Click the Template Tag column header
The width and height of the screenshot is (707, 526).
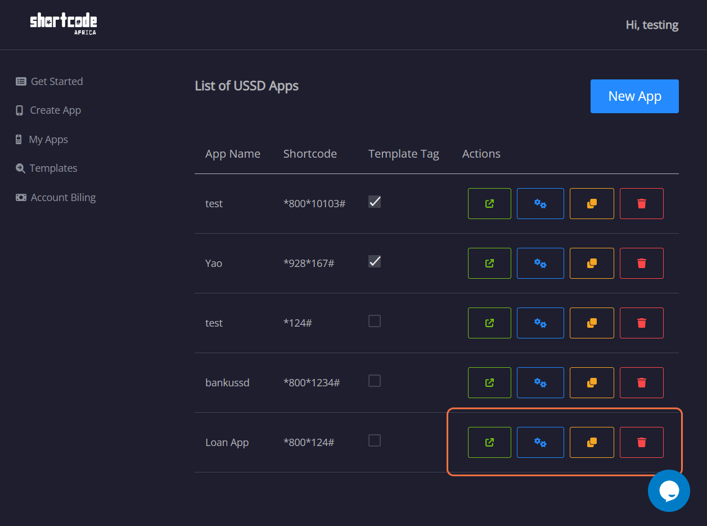pos(404,154)
